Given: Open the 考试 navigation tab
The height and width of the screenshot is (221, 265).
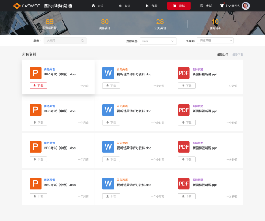Looking at the screenshot, I should 206,6.
